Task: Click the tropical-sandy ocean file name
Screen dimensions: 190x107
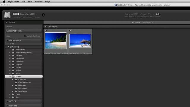Action: [80, 53]
